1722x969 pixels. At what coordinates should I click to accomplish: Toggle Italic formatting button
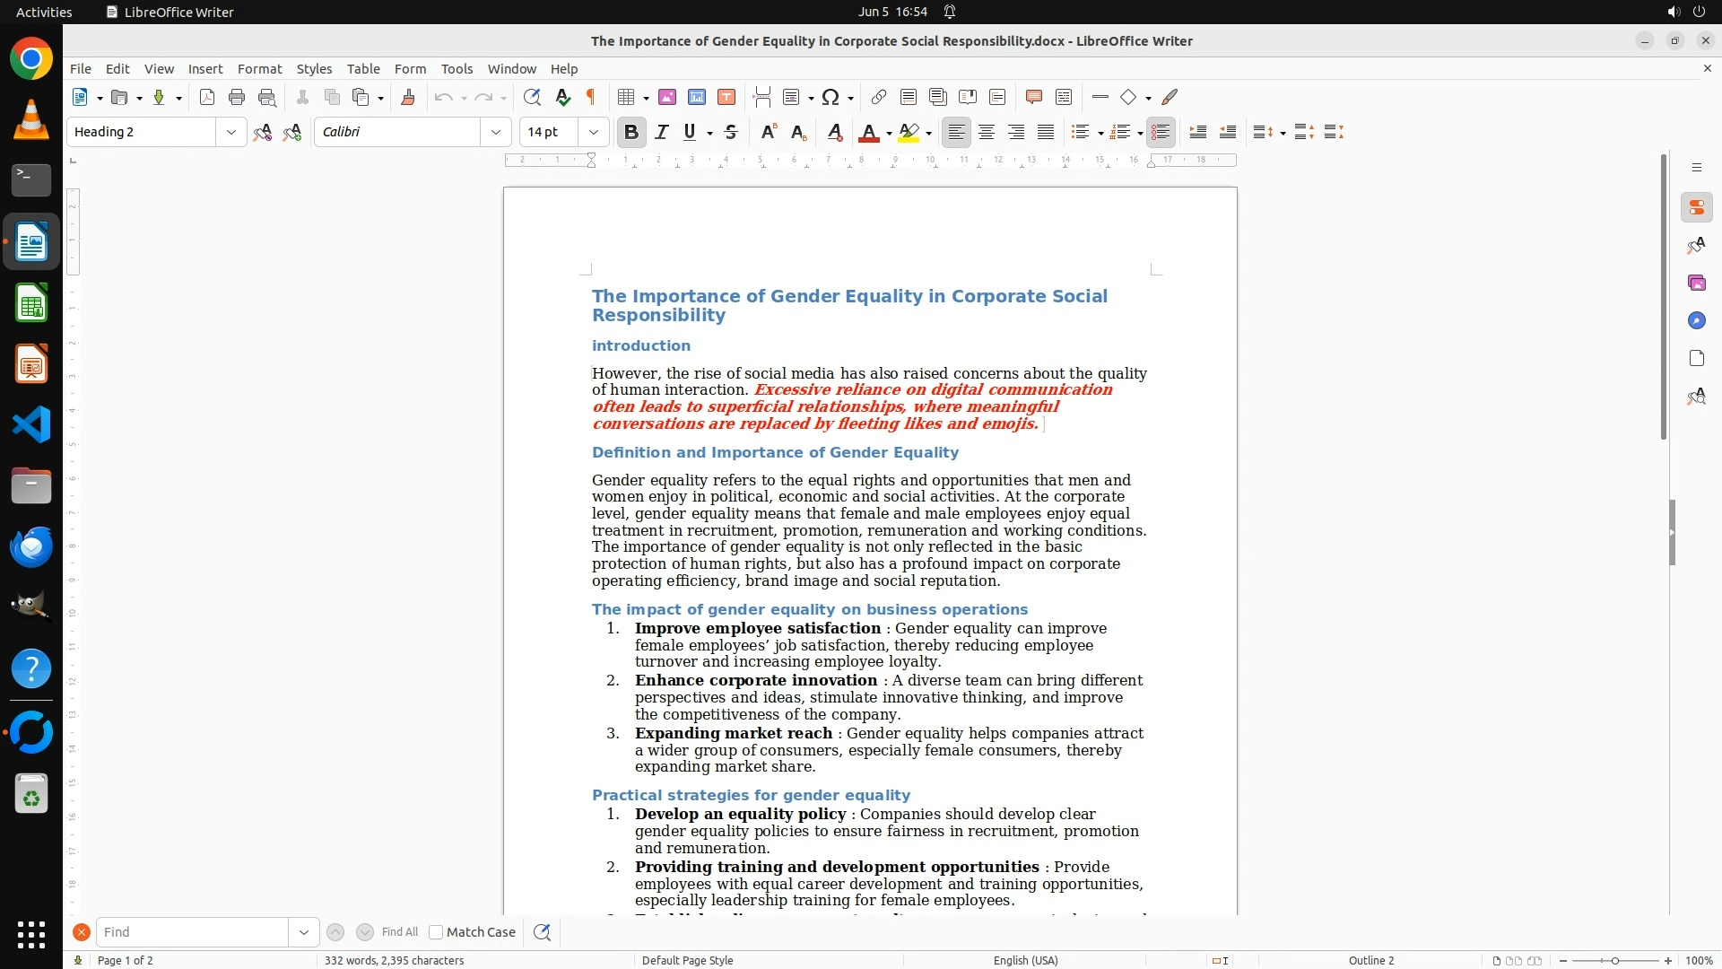point(662,132)
